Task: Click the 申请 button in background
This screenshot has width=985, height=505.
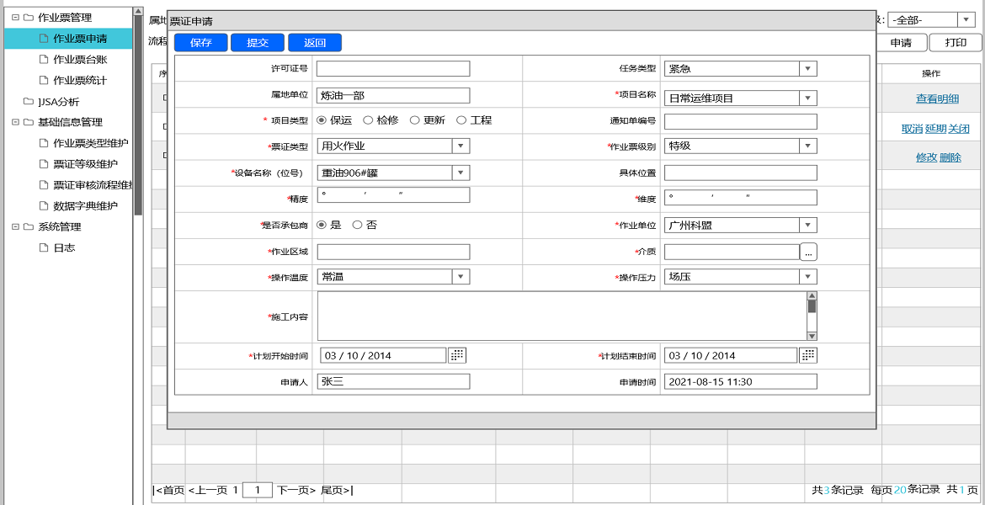Action: click(902, 43)
